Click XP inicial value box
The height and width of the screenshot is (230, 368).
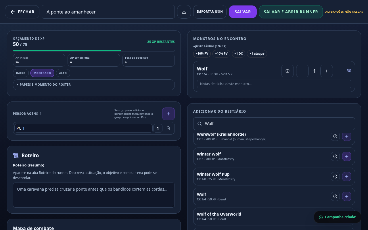click(39, 60)
